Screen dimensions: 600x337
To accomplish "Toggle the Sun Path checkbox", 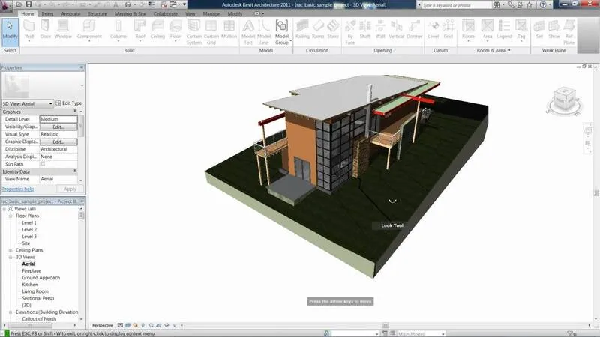I will tap(43, 163).
